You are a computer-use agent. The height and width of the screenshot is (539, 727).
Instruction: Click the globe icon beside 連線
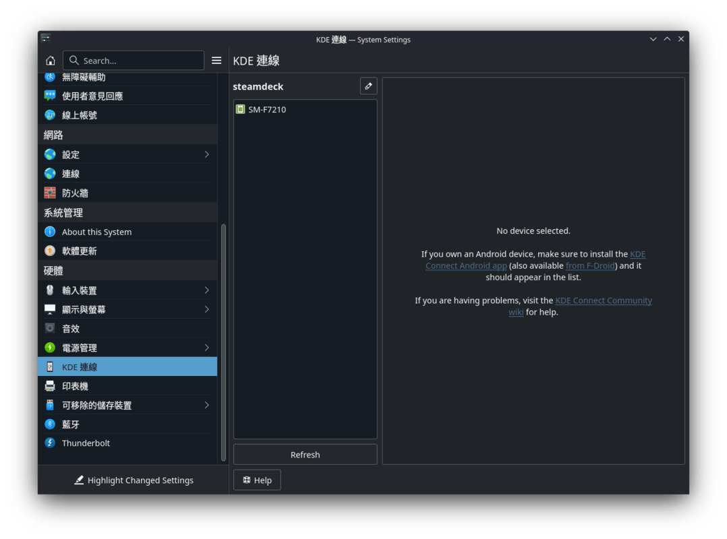(50, 174)
